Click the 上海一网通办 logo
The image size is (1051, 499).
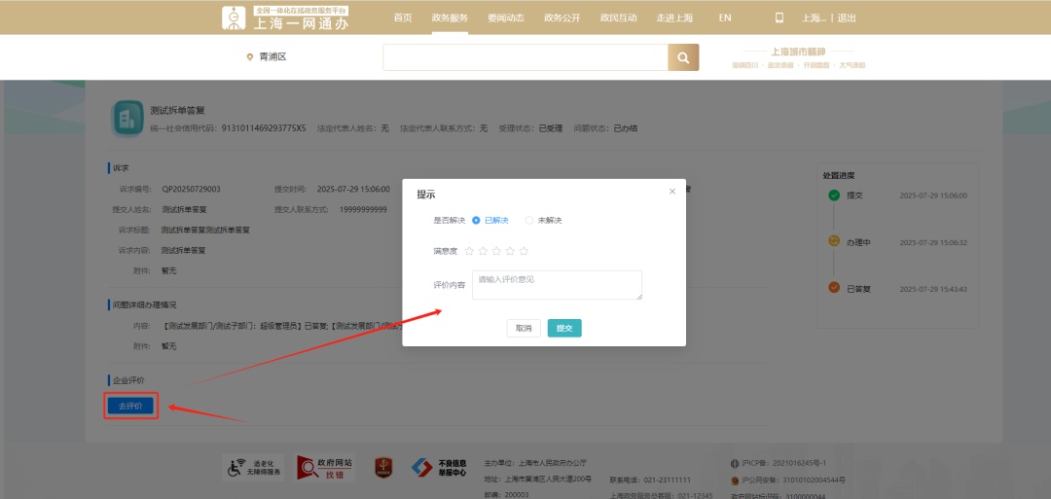286,18
